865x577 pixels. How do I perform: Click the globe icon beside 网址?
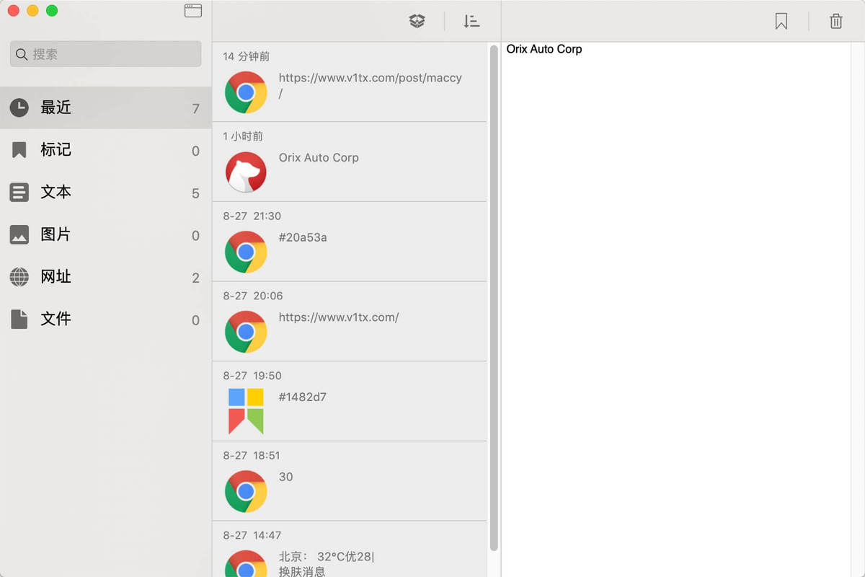pos(19,277)
